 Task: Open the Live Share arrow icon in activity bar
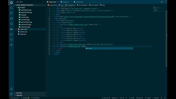click(12, 45)
